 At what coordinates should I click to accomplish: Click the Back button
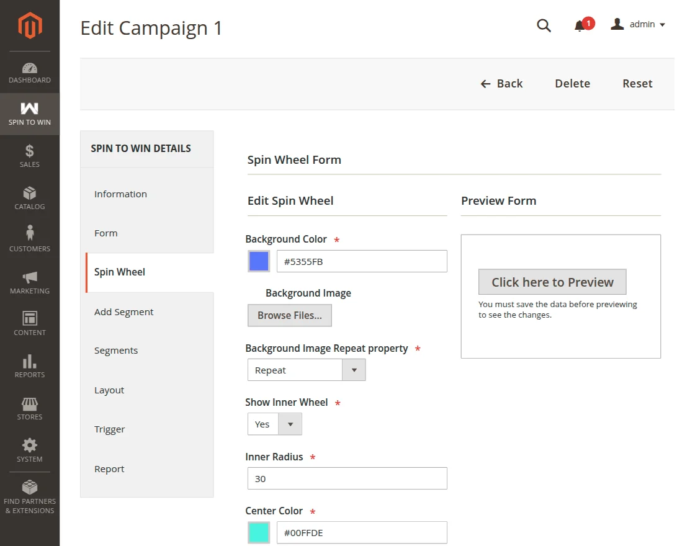click(501, 84)
